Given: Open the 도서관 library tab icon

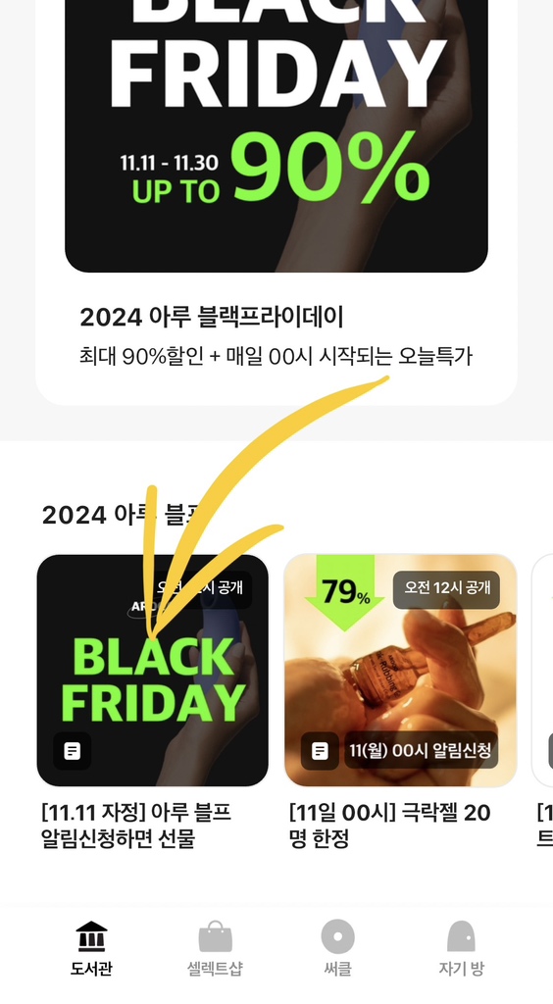Looking at the screenshot, I should (x=91, y=936).
